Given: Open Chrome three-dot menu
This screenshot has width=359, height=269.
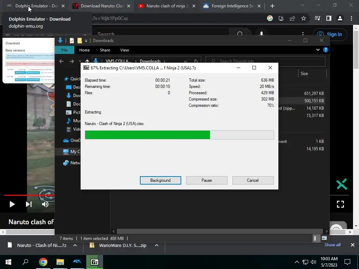Looking at the screenshot, I should point(351,18).
